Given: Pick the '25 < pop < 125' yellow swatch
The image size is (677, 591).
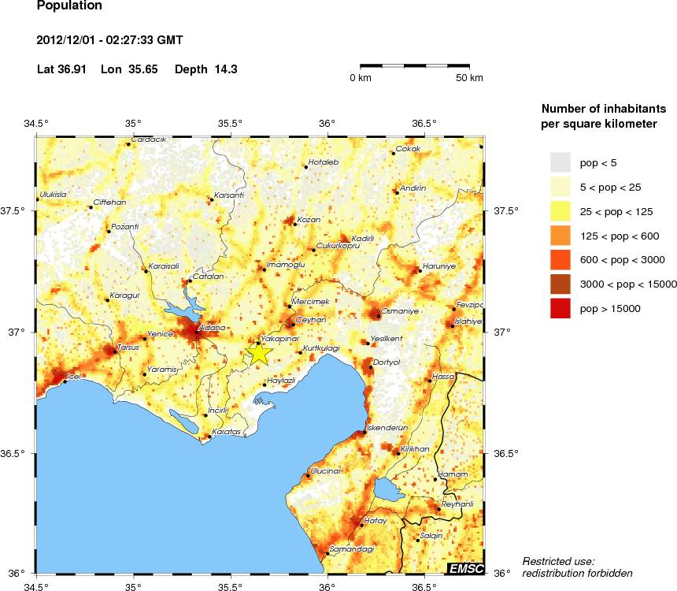Looking at the screenshot, I should pos(560,211).
